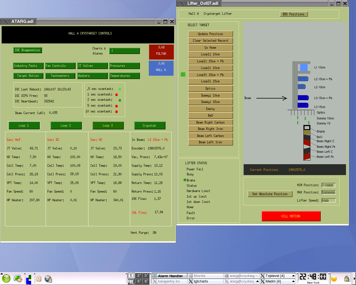Select target Loop3: 15cm
The height and width of the screenshot is (285, 356).
211,81
